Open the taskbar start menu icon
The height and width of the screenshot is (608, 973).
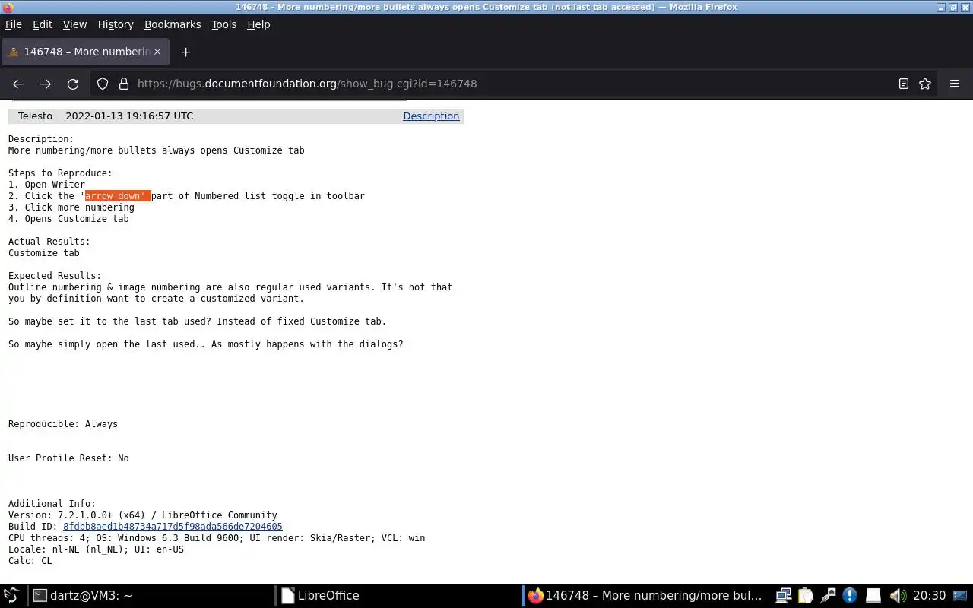11,595
